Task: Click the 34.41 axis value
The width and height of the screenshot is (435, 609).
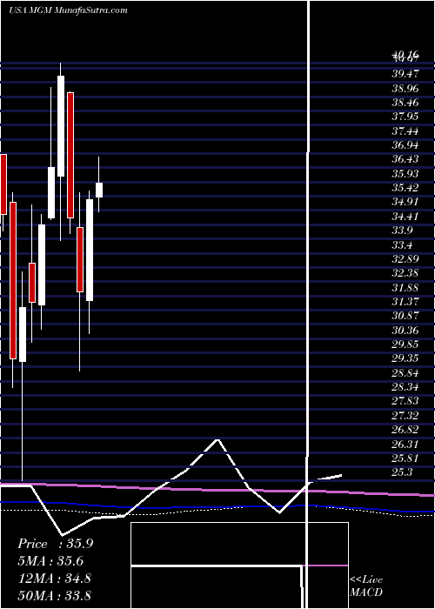Action: tap(405, 217)
